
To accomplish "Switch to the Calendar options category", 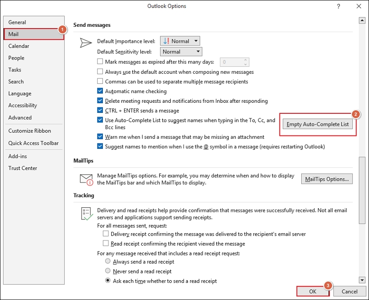I will point(34,46).
